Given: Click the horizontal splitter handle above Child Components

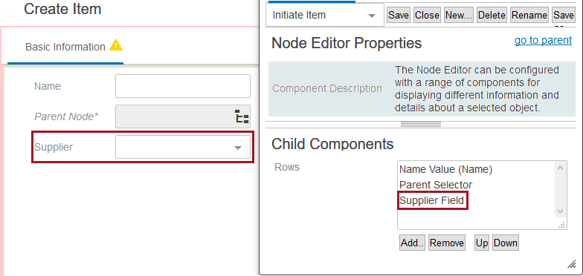Looking at the screenshot, I should (421, 125).
